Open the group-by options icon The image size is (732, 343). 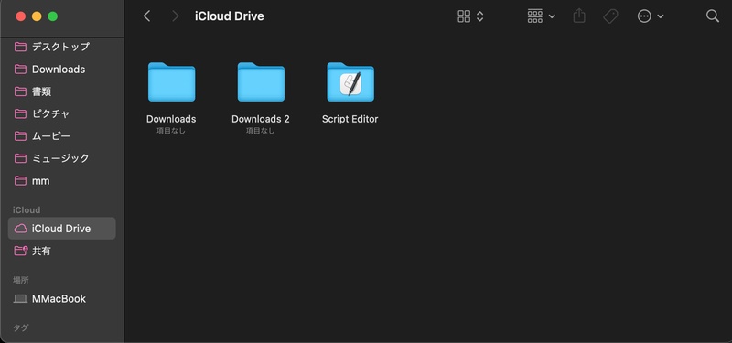tap(535, 16)
